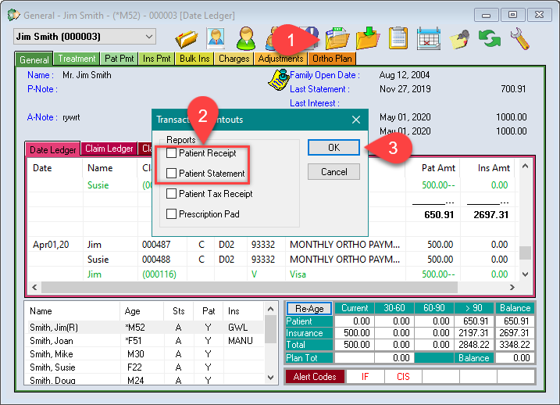Viewport: 560px width, 405px height.
Task: Select the Ortho Plan tab
Action: click(x=332, y=59)
